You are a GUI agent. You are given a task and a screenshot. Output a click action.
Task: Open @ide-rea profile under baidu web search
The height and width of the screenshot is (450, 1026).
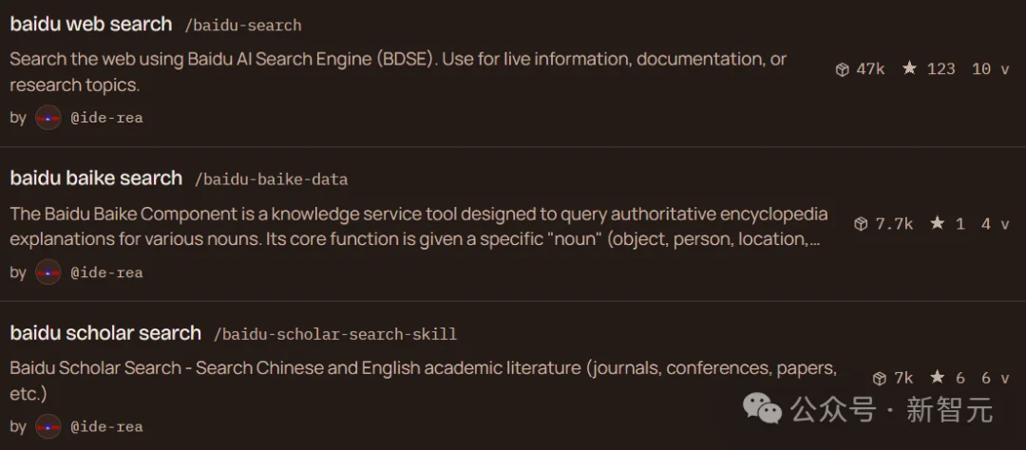[106, 118]
